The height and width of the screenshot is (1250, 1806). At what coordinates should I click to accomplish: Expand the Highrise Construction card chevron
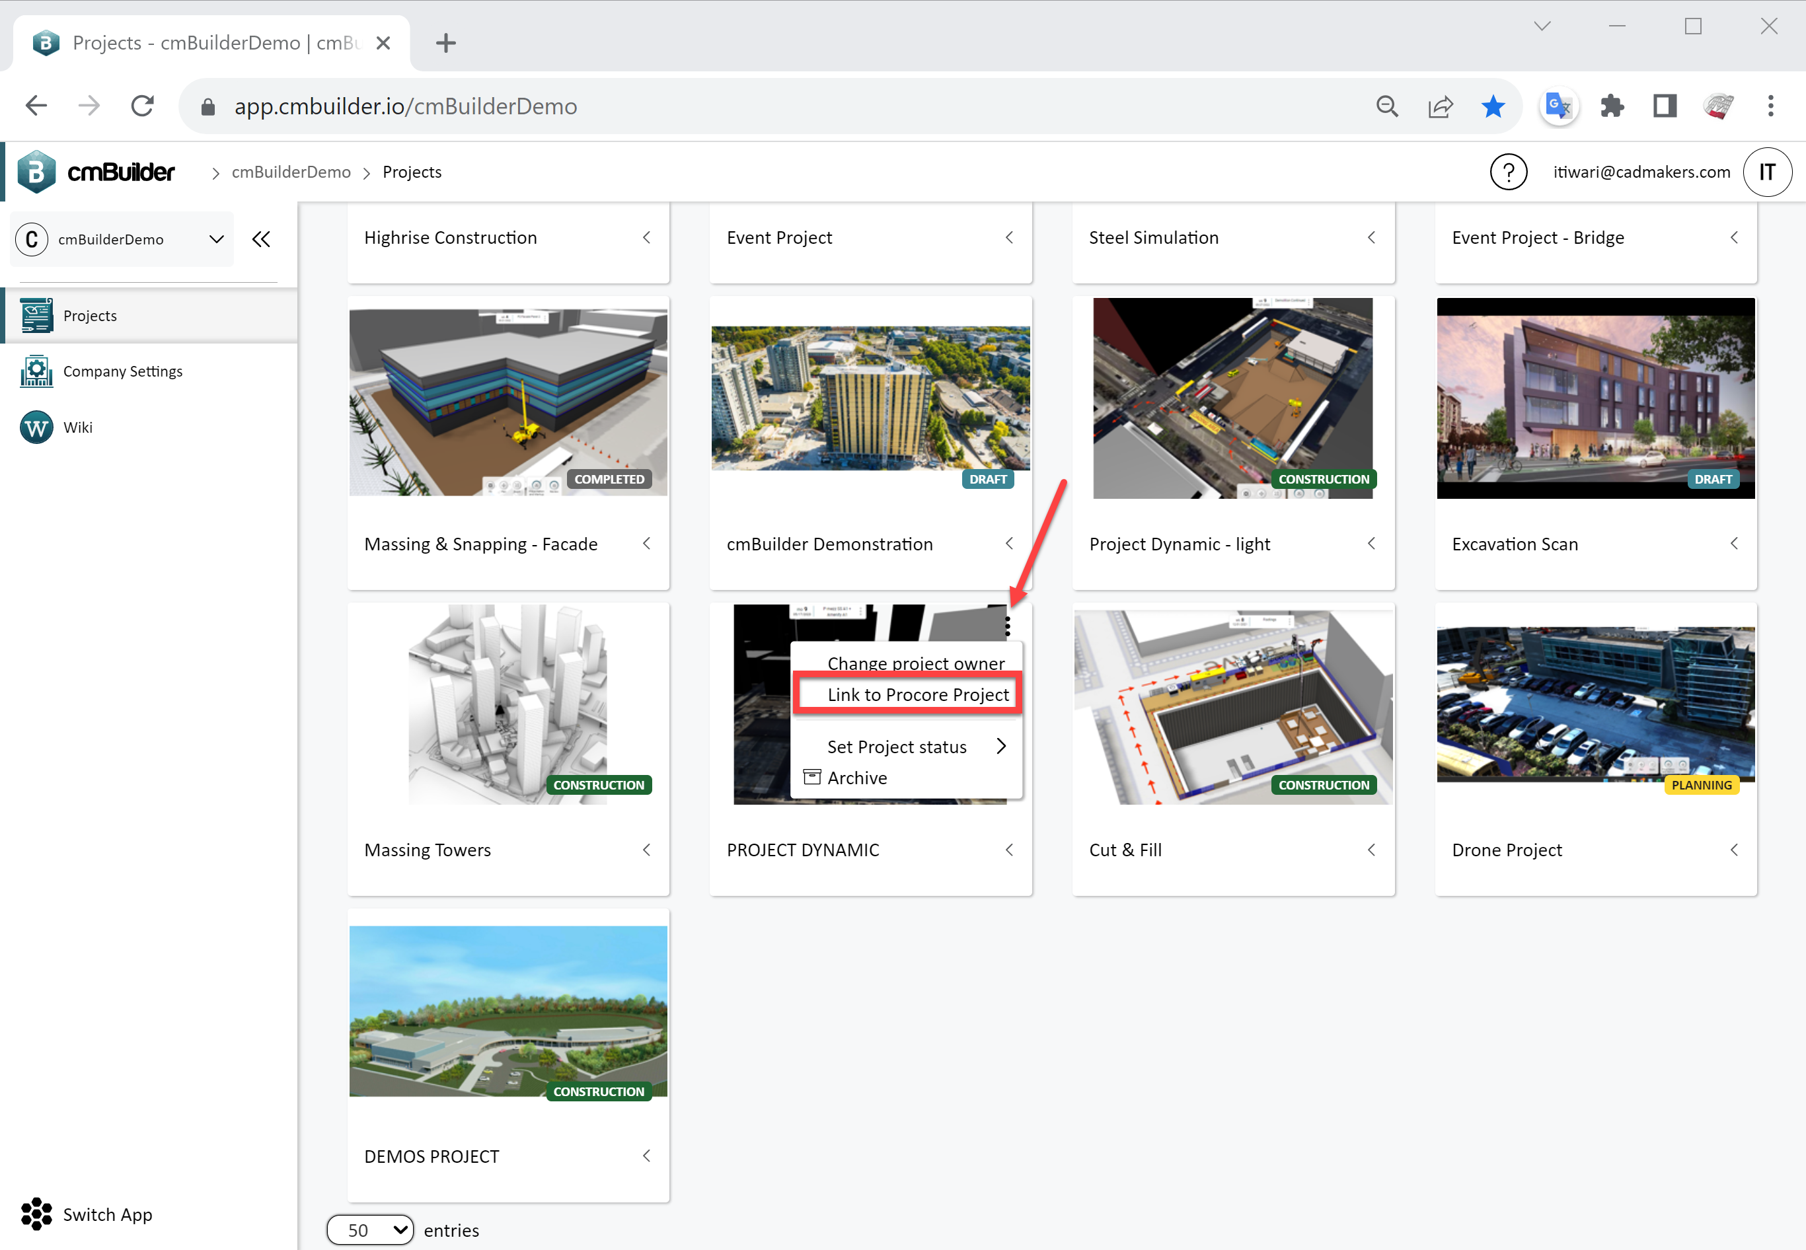(647, 237)
